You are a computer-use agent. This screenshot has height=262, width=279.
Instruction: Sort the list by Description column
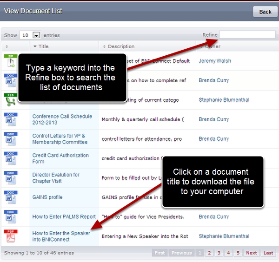[121, 46]
